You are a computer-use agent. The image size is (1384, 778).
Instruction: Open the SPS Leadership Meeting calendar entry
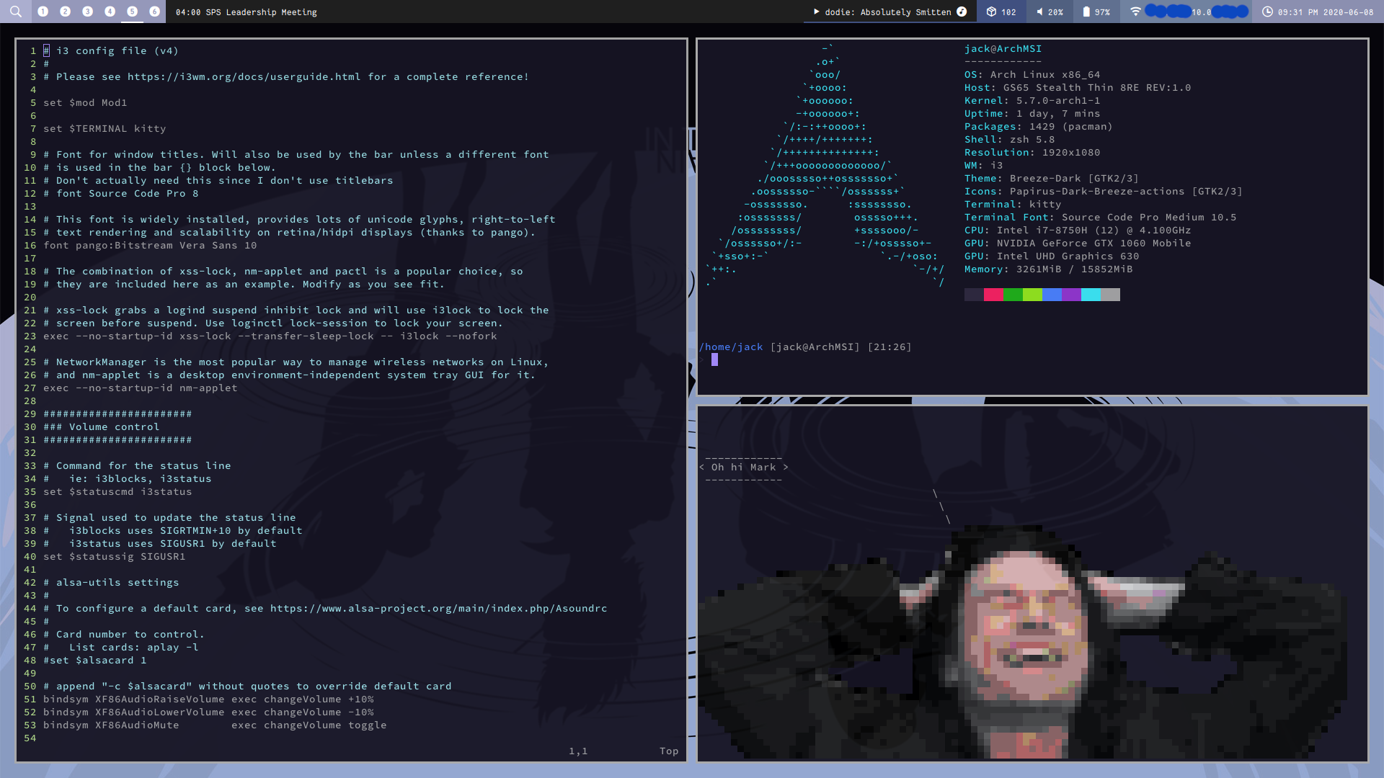coord(246,12)
